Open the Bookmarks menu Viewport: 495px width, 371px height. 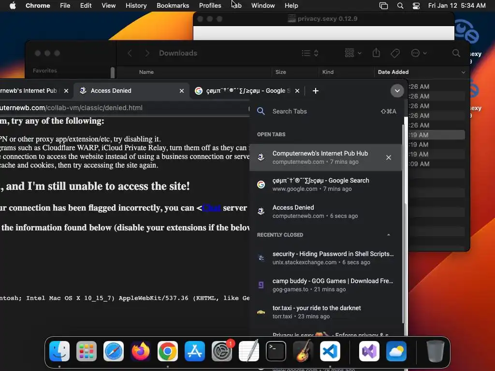173,5
